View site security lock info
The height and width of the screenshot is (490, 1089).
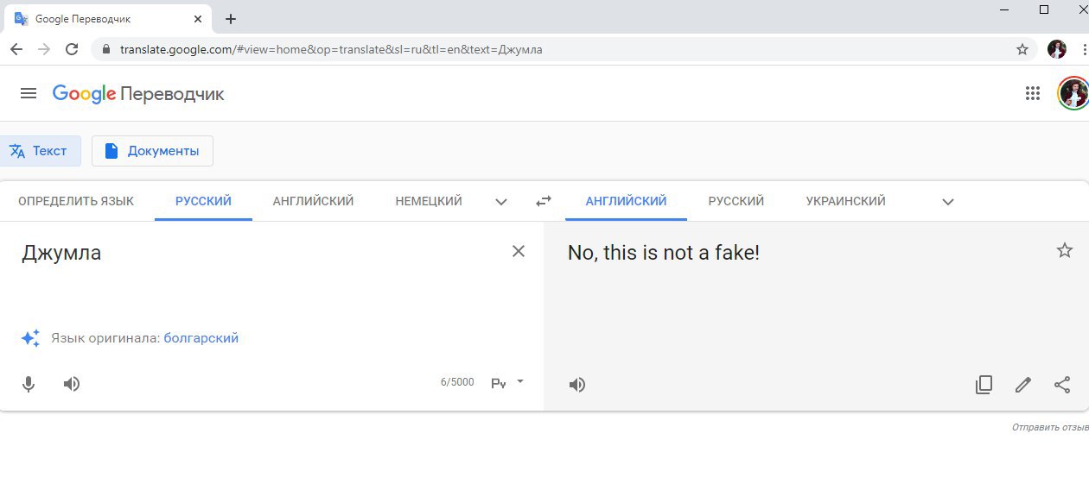[106, 49]
